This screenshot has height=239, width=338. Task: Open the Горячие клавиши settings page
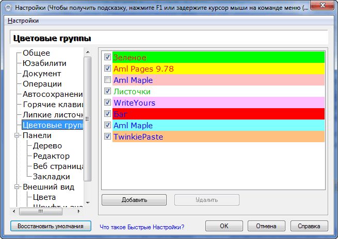[53, 105]
